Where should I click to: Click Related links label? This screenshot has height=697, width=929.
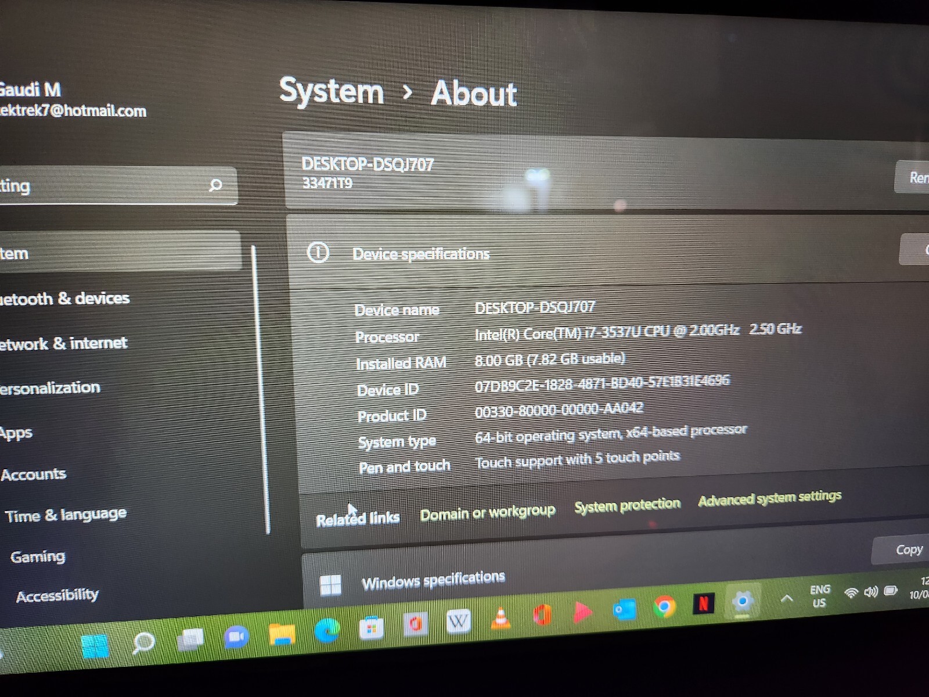click(358, 519)
